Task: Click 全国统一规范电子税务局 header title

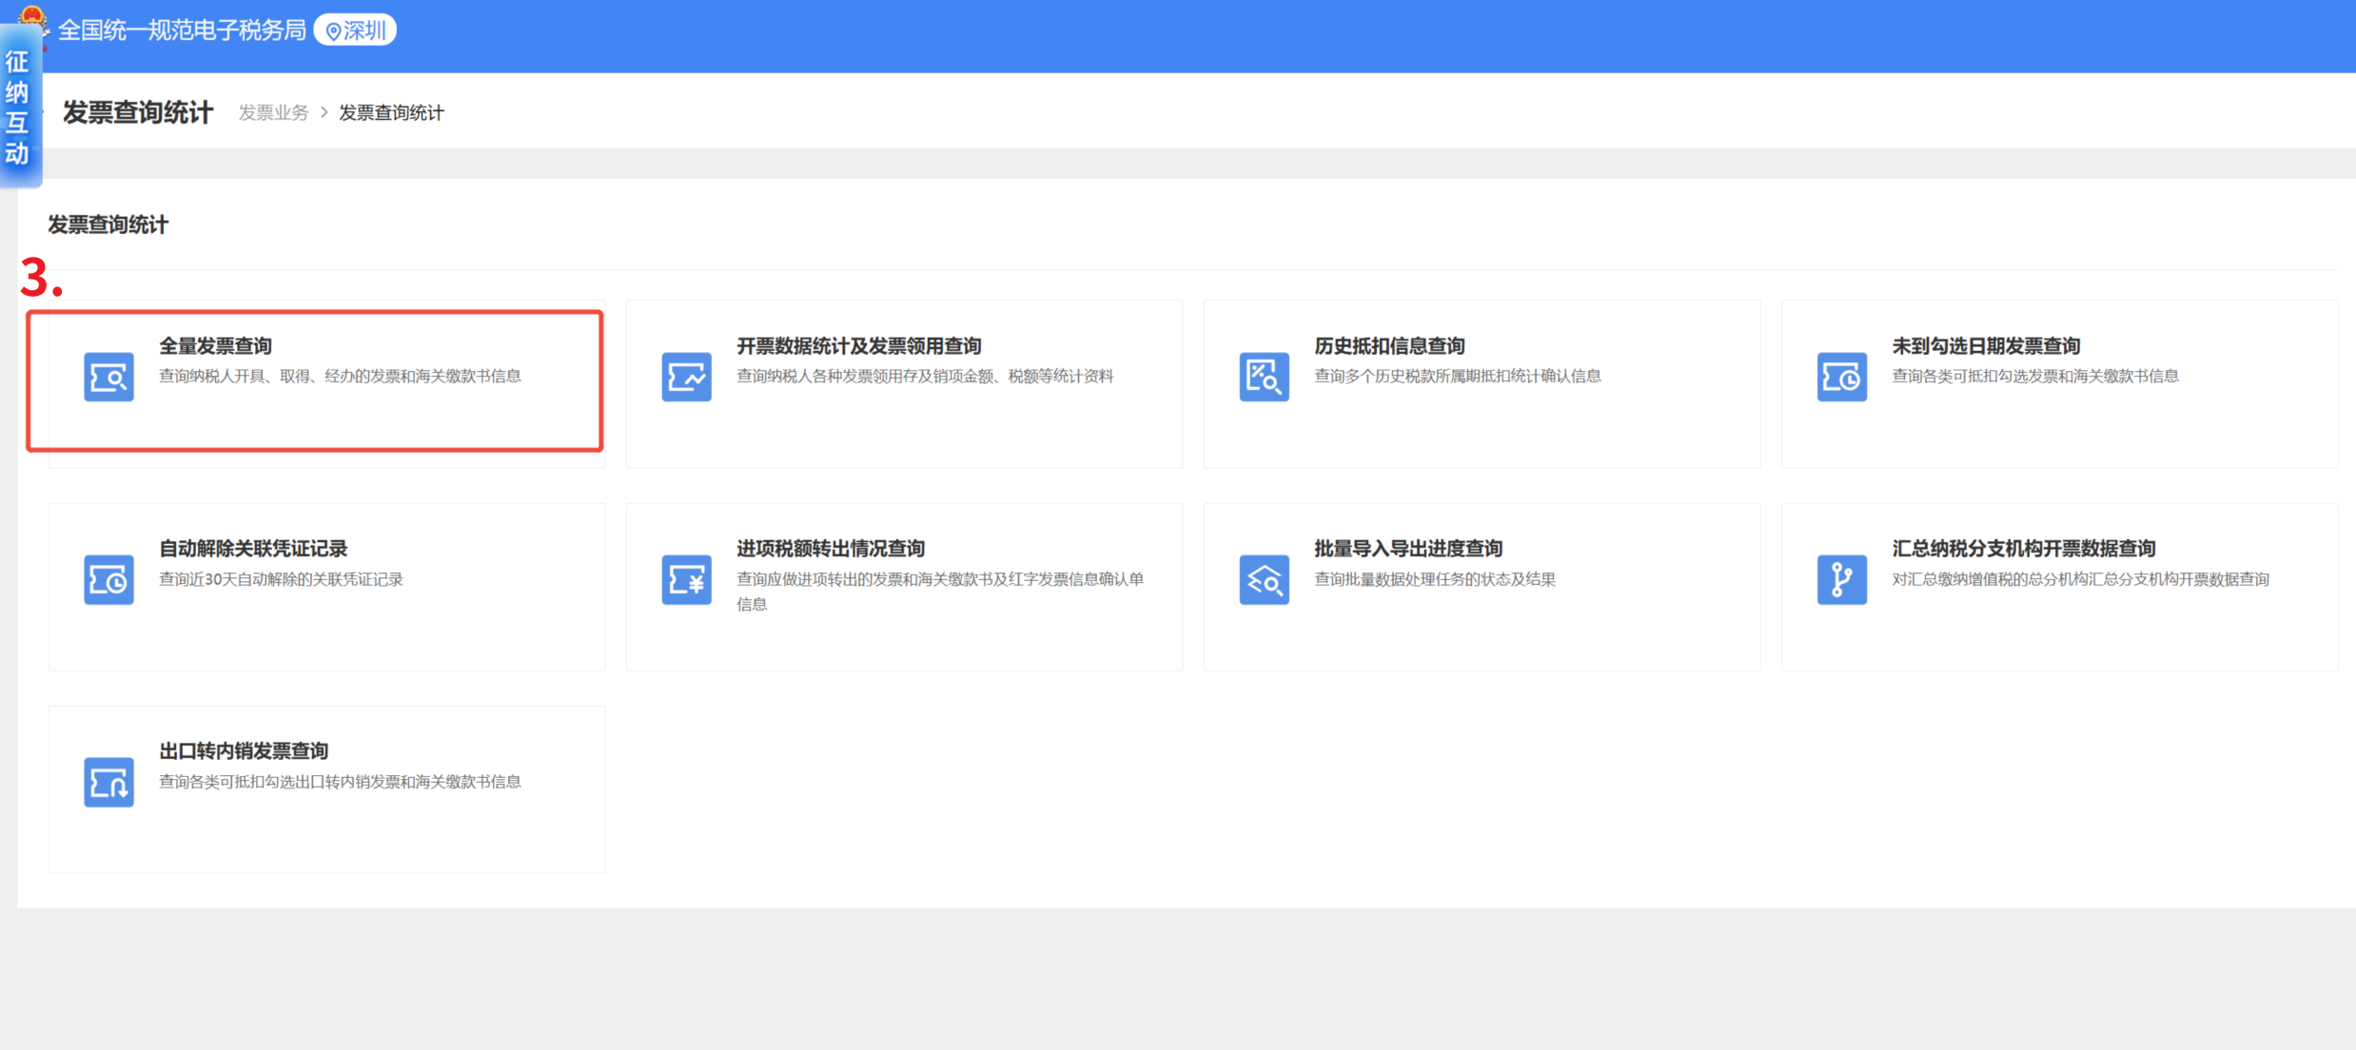Action: click(x=182, y=30)
